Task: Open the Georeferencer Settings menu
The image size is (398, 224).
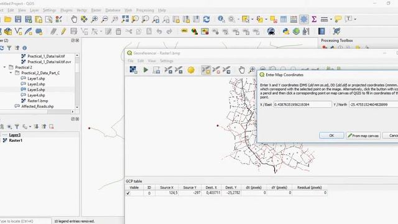Action: click(x=167, y=61)
